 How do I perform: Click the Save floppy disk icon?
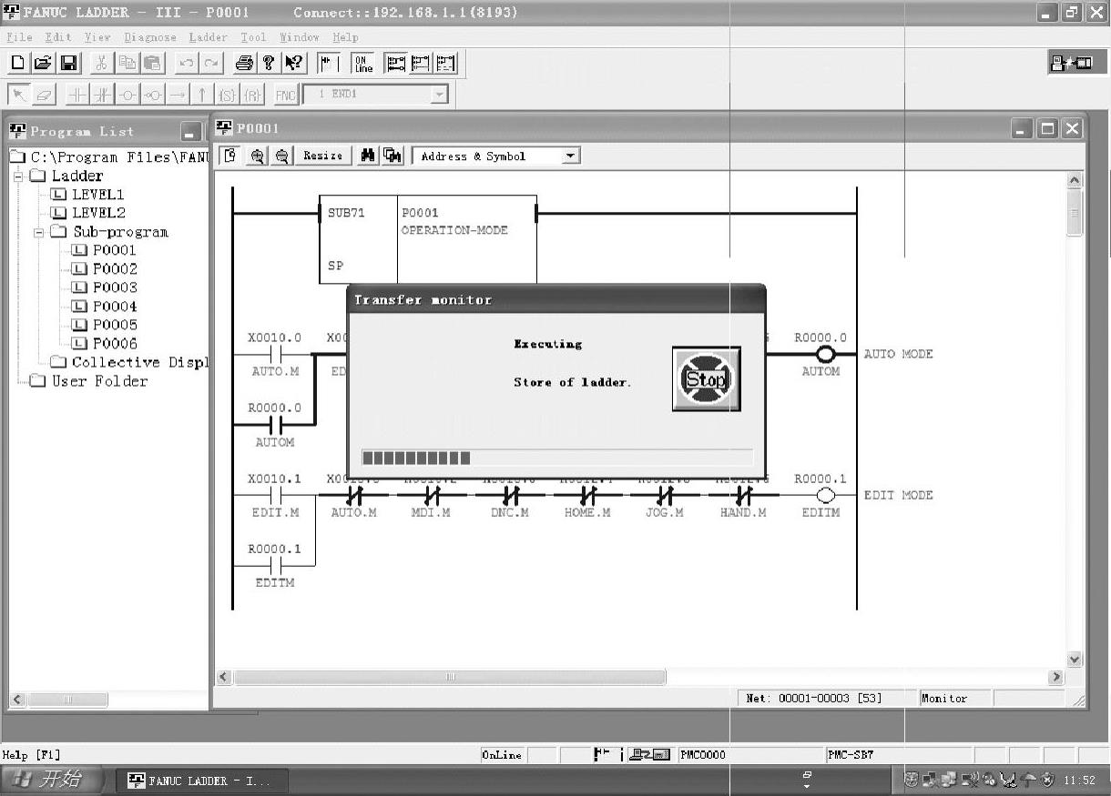(x=69, y=63)
